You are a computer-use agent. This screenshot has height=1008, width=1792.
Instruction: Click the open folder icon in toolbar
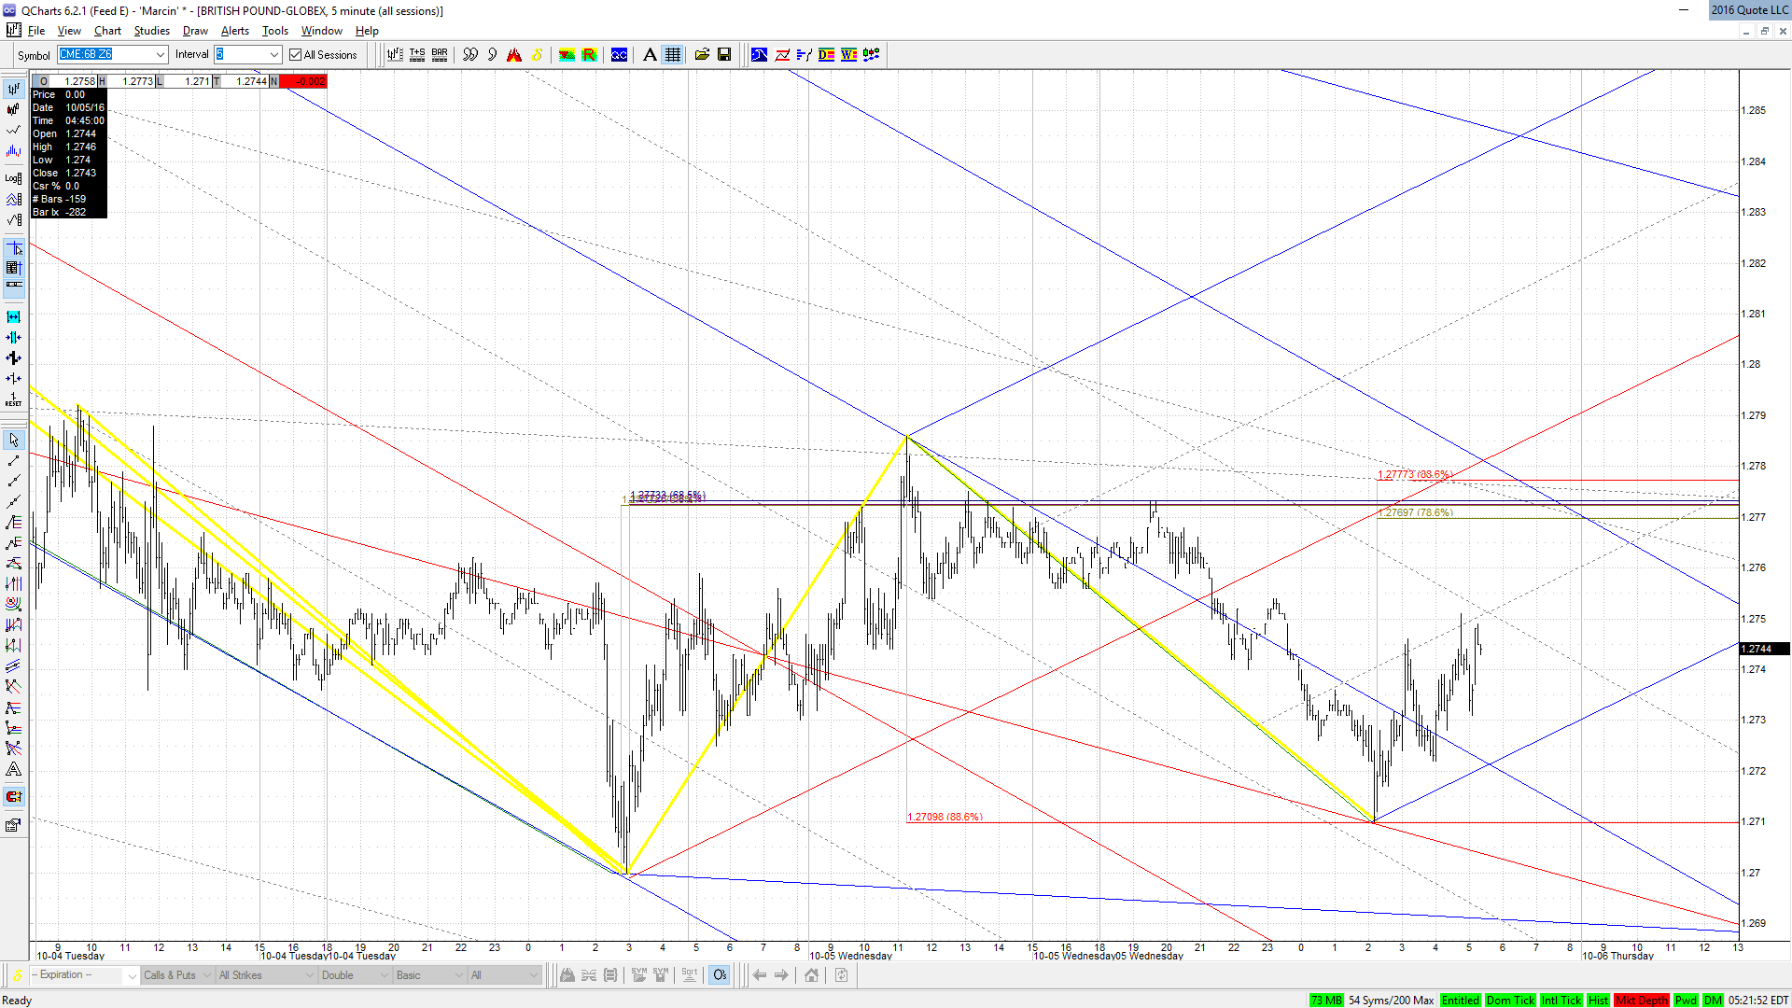[x=702, y=55]
